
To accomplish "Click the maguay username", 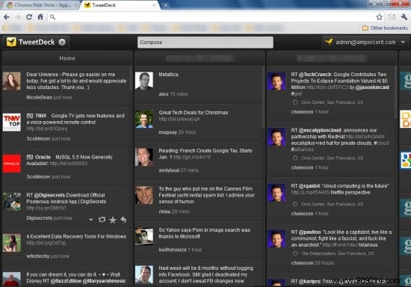I will (x=167, y=132).
